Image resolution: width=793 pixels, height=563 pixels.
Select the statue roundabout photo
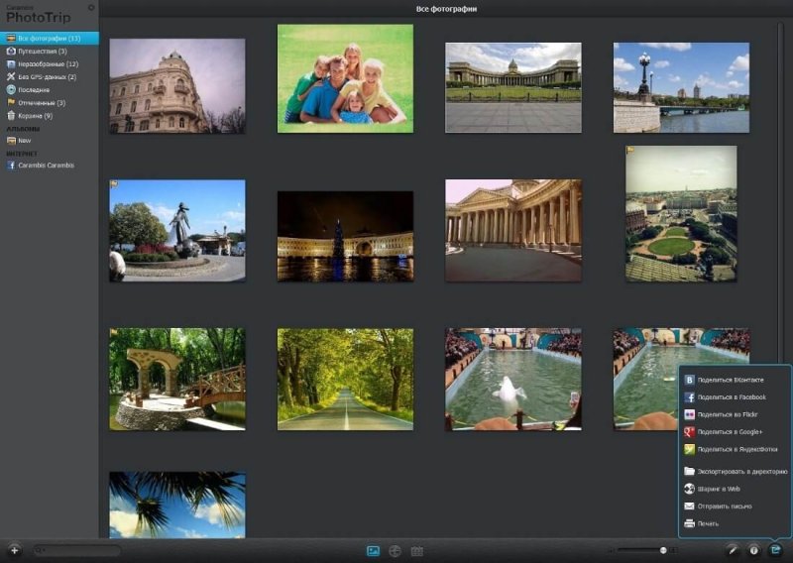point(177,231)
